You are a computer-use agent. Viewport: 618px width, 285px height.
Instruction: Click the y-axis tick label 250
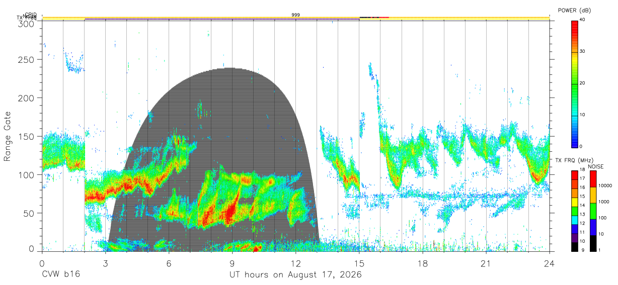pos(27,60)
